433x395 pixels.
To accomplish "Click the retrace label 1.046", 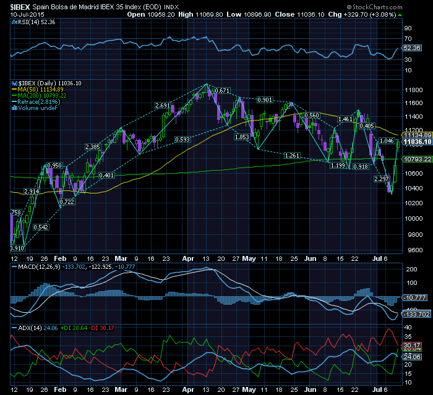I will tap(387, 141).
